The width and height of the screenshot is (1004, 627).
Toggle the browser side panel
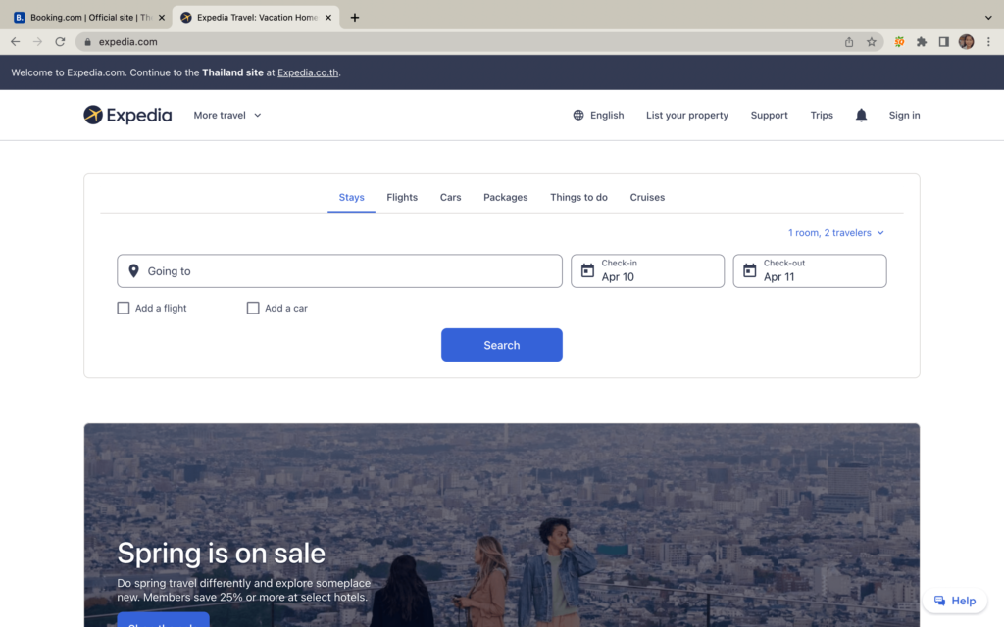click(944, 41)
